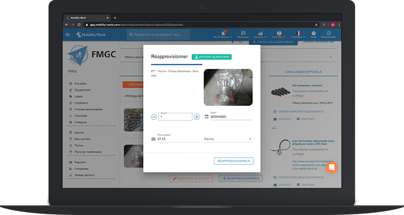Click the Support icon under Set extracteur
The width and height of the screenshot is (404, 215).
(x=298, y=119)
